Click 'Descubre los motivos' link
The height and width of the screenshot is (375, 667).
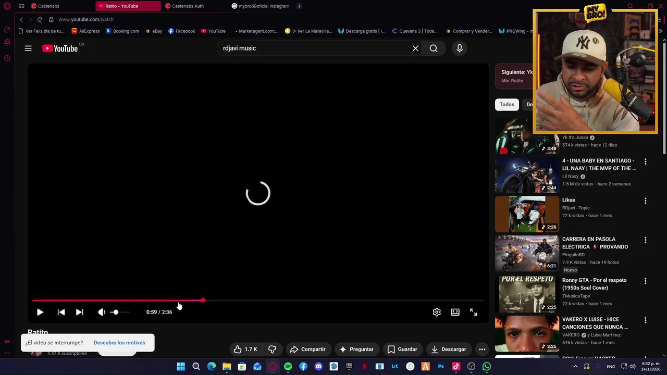tap(119, 343)
